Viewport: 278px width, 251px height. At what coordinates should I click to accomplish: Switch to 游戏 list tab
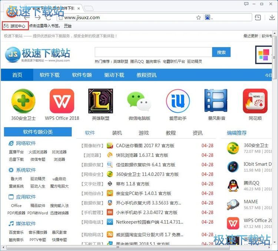coord(143,133)
